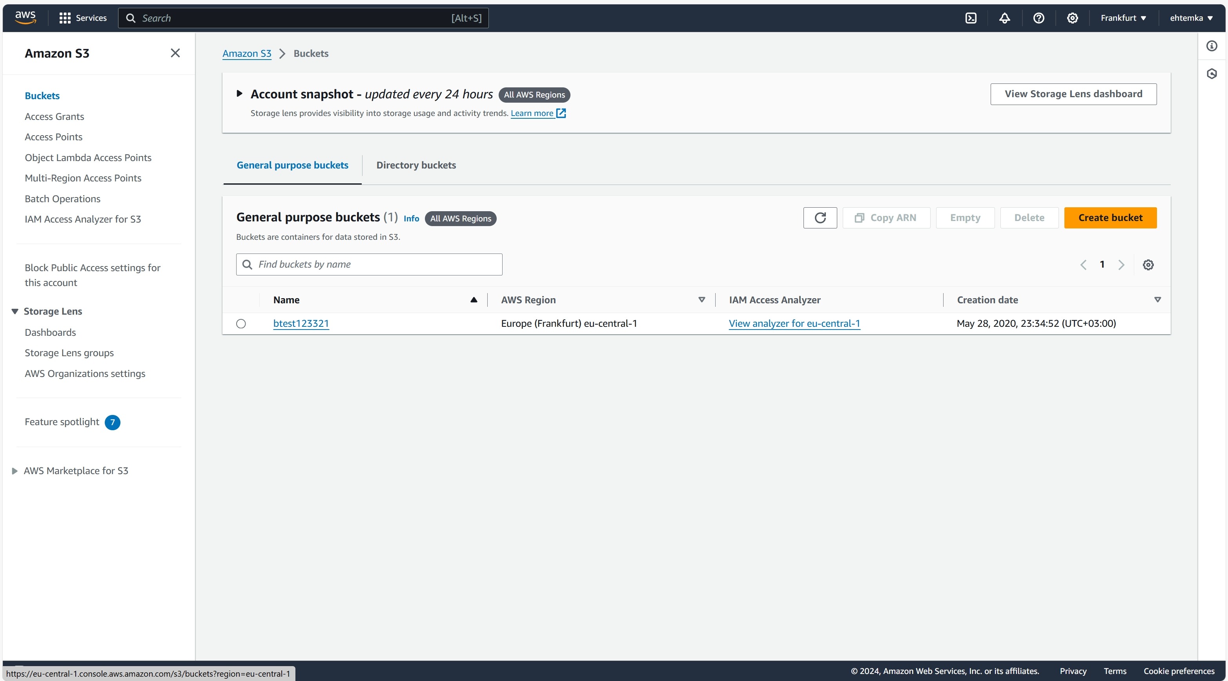Viewport: 1228px width, 681px height.
Task: Click Copy ARN button
Action: tap(886, 217)
